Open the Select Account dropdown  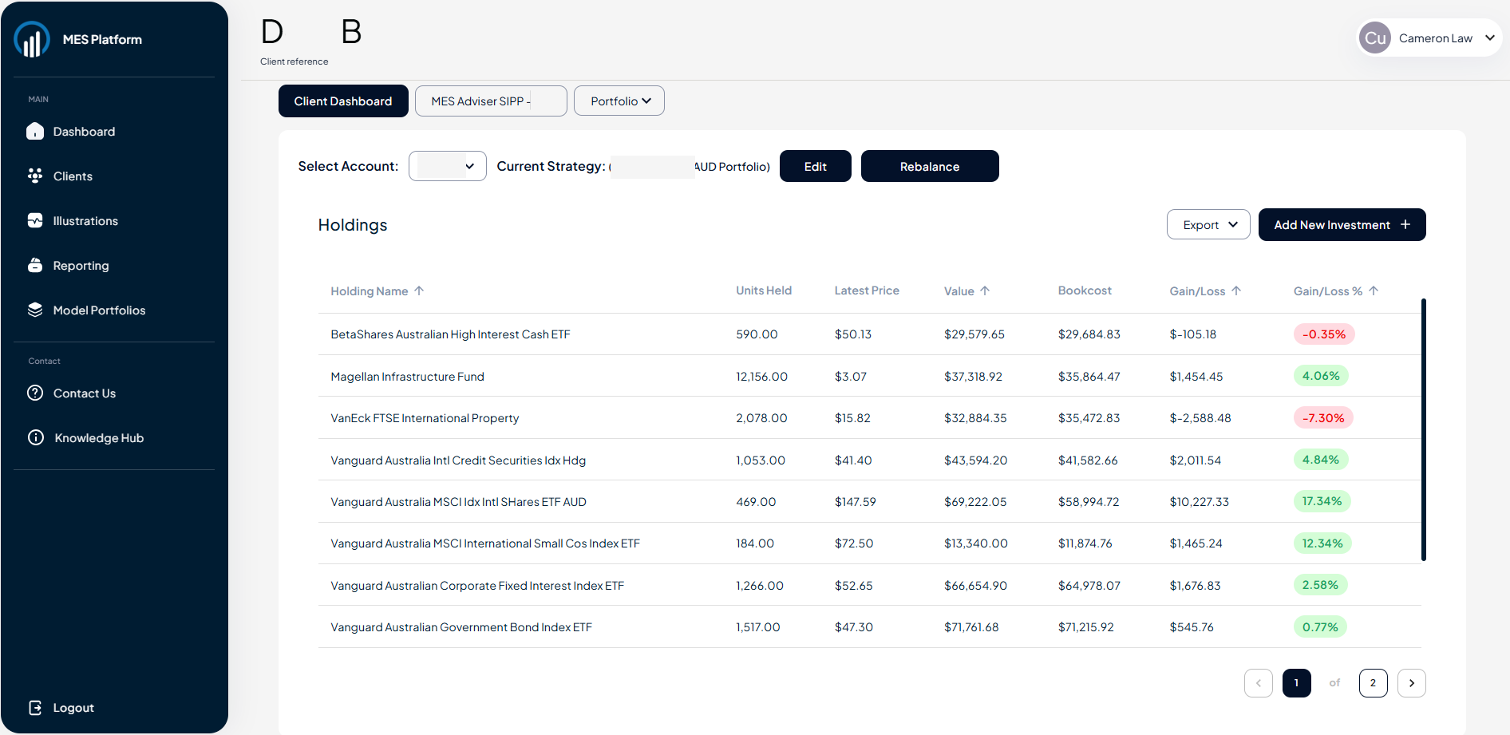tap(448, 166)
